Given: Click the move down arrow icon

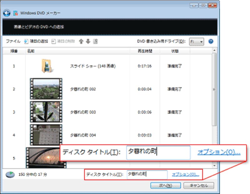Looking at the screenshot, I should tap(88, 41).
